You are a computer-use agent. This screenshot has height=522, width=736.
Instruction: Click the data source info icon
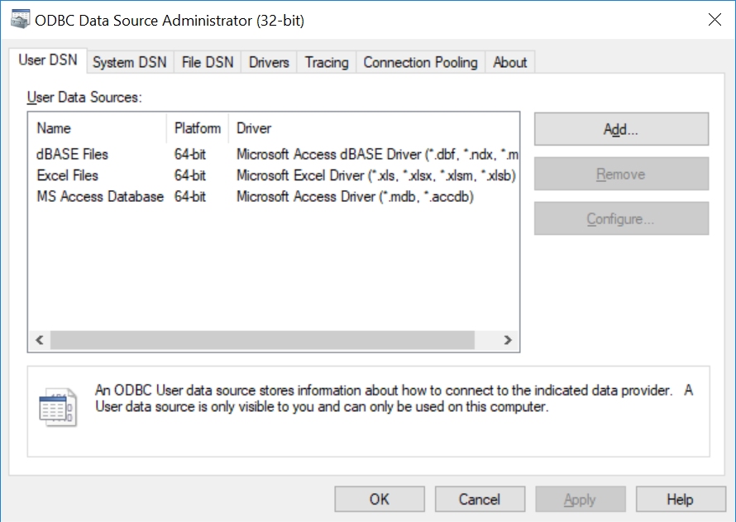[x=58, y=406]
